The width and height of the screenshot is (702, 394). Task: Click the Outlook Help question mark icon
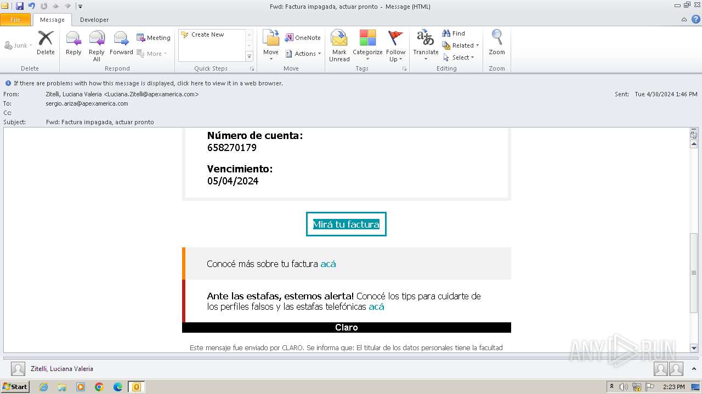pyautogui.click(x=695, y=20)
